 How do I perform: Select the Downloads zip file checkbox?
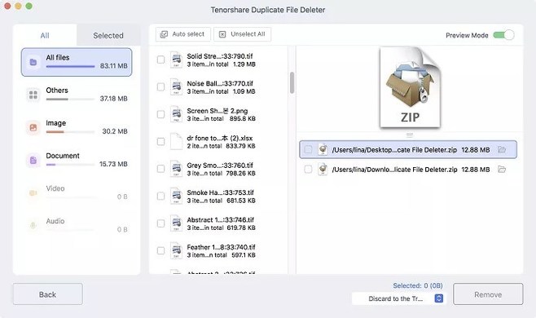click(x=308, y=170)
